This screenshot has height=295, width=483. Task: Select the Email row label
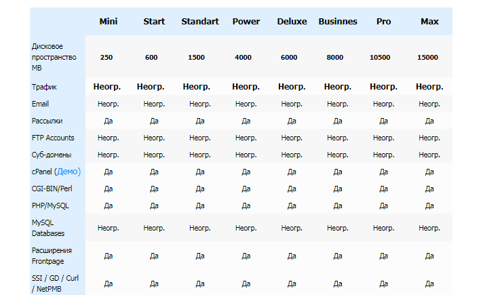tap(40, 104)
